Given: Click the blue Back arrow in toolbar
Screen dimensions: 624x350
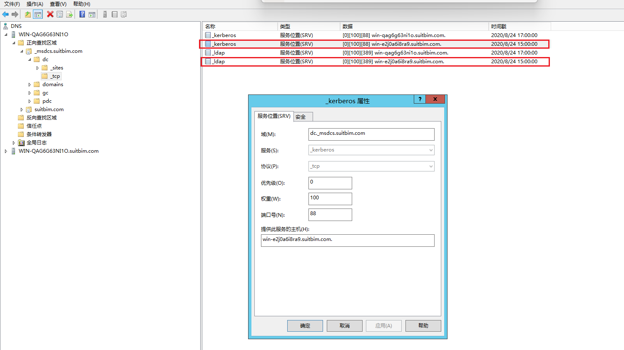Looking at the screenshot, I should click(5, 15).
